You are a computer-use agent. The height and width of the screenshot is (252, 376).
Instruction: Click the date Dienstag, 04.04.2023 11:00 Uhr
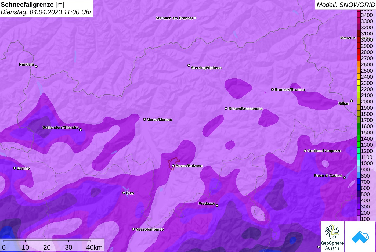(46, 12)
